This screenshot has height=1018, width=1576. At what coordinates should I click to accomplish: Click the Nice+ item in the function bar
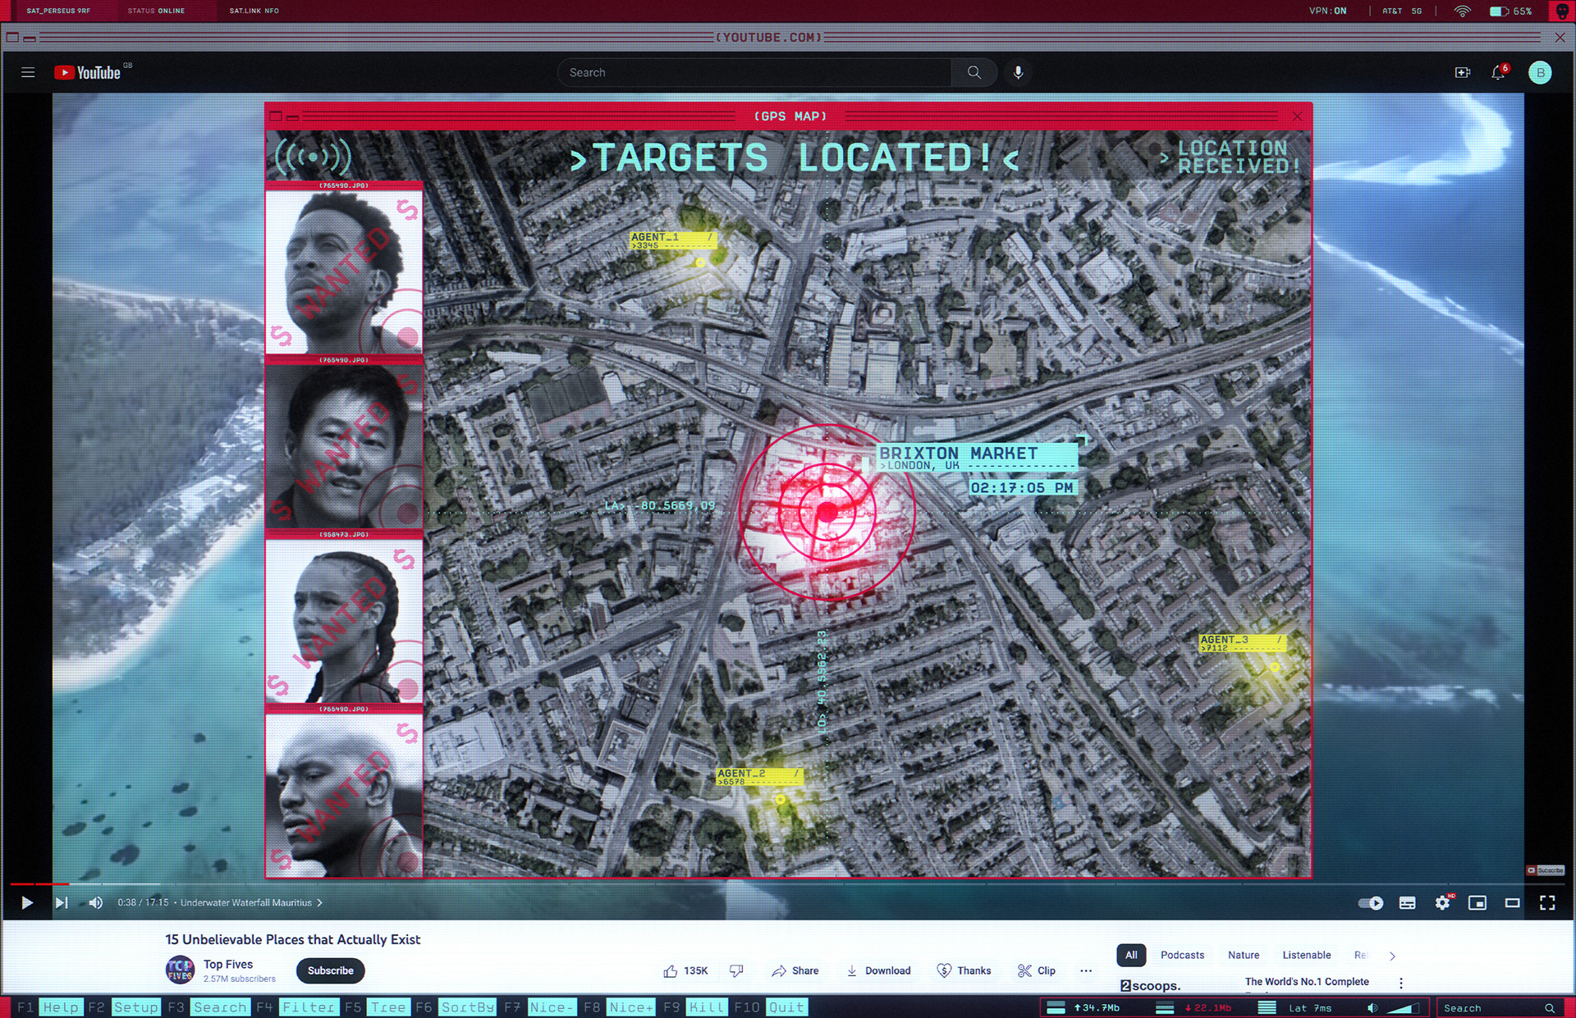point(631,1007)
